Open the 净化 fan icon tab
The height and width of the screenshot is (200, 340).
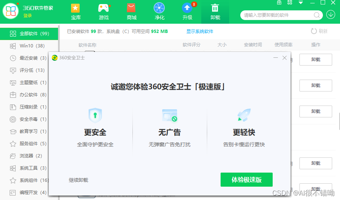(x=159, y=12)
